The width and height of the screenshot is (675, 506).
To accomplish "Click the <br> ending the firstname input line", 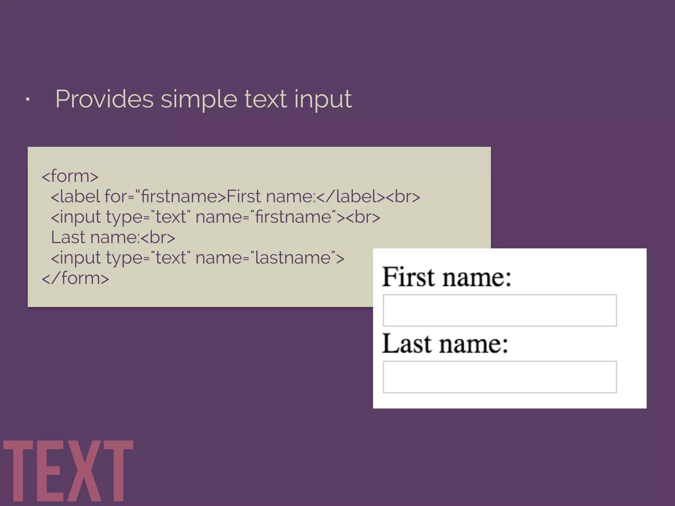I will click(363, 217).
